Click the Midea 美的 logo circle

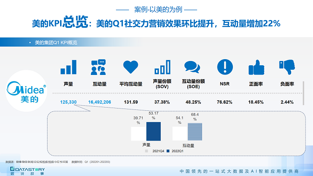click(x=27, y=91)
